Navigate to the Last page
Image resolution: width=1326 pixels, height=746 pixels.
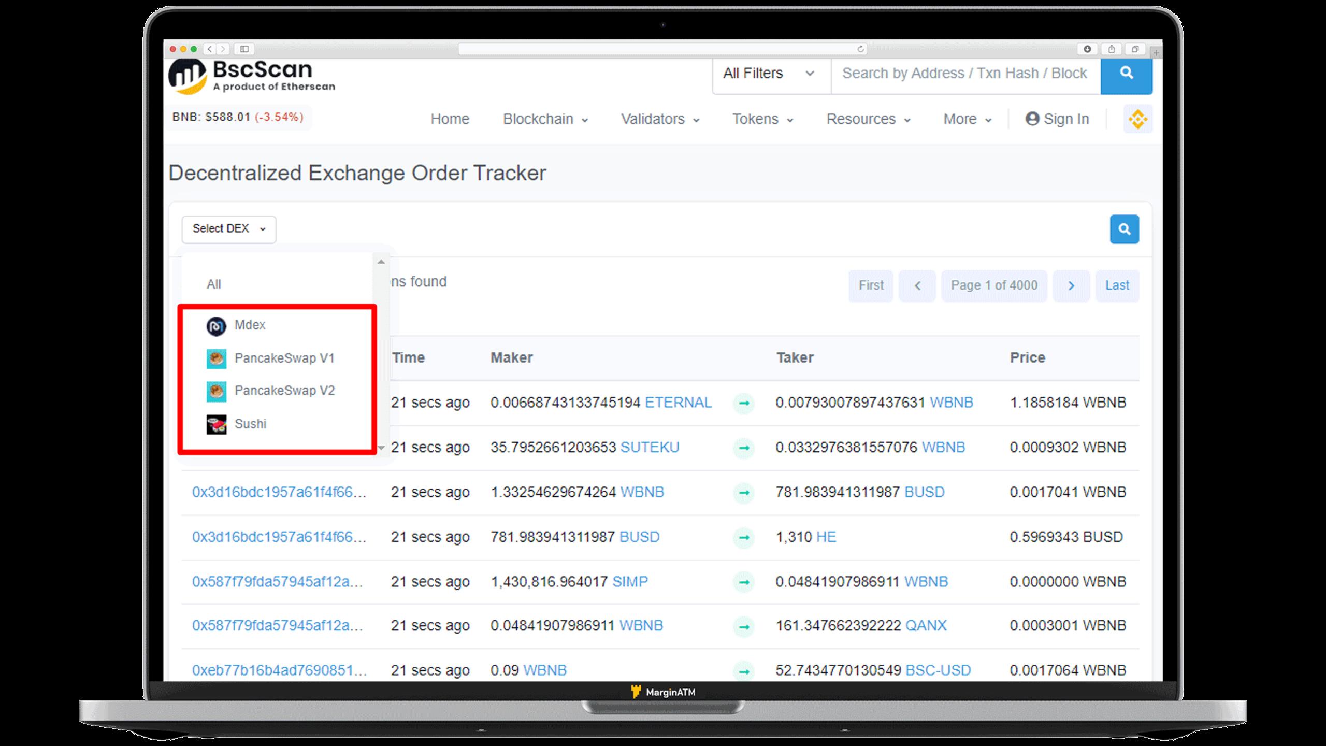point(1117,284)
